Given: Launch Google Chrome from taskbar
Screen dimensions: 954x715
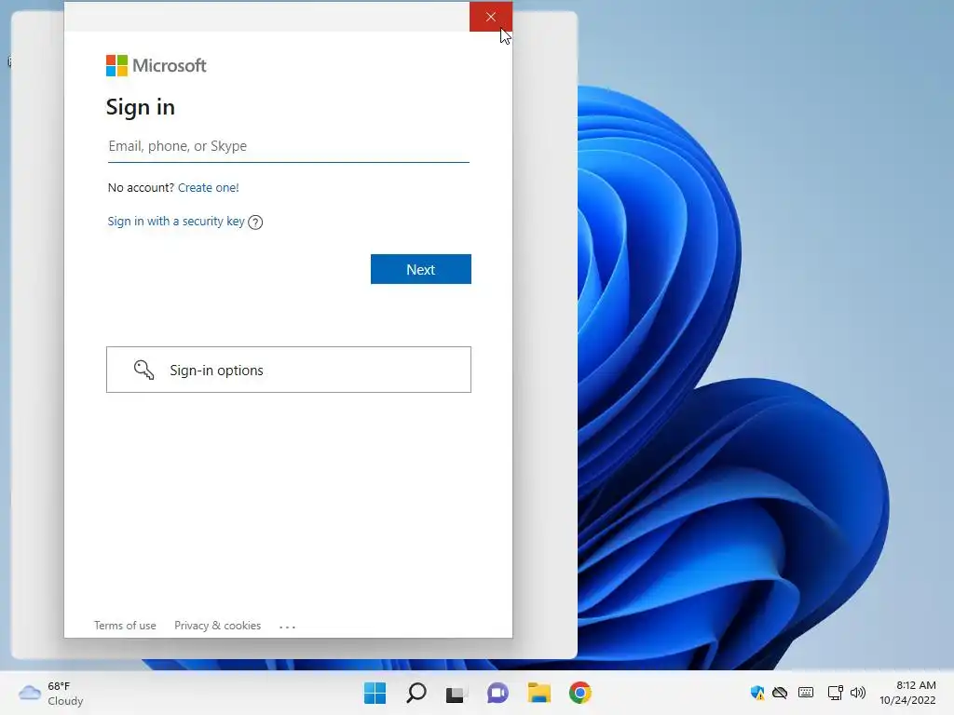Looking at the screenshot, I should (580, 693).
